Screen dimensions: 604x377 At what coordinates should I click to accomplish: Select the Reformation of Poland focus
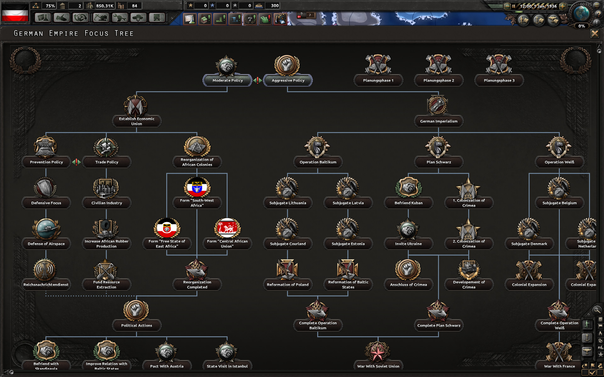coord(288,285)
